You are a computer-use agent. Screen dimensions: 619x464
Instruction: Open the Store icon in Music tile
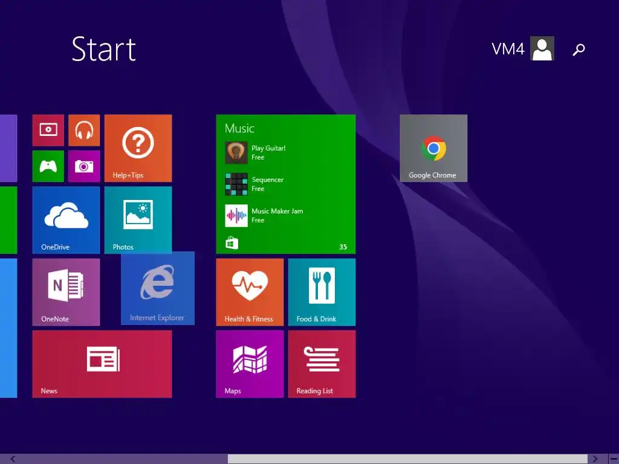click(x=232, y=243)
